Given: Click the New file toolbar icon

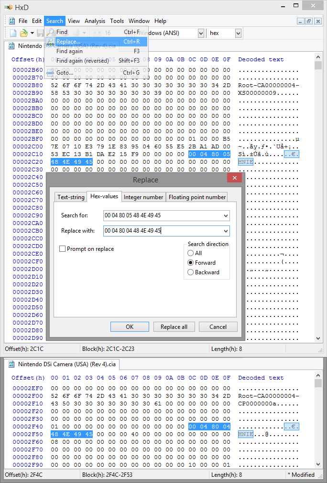Looking at the screenshot, I should (x=13, y=33).
